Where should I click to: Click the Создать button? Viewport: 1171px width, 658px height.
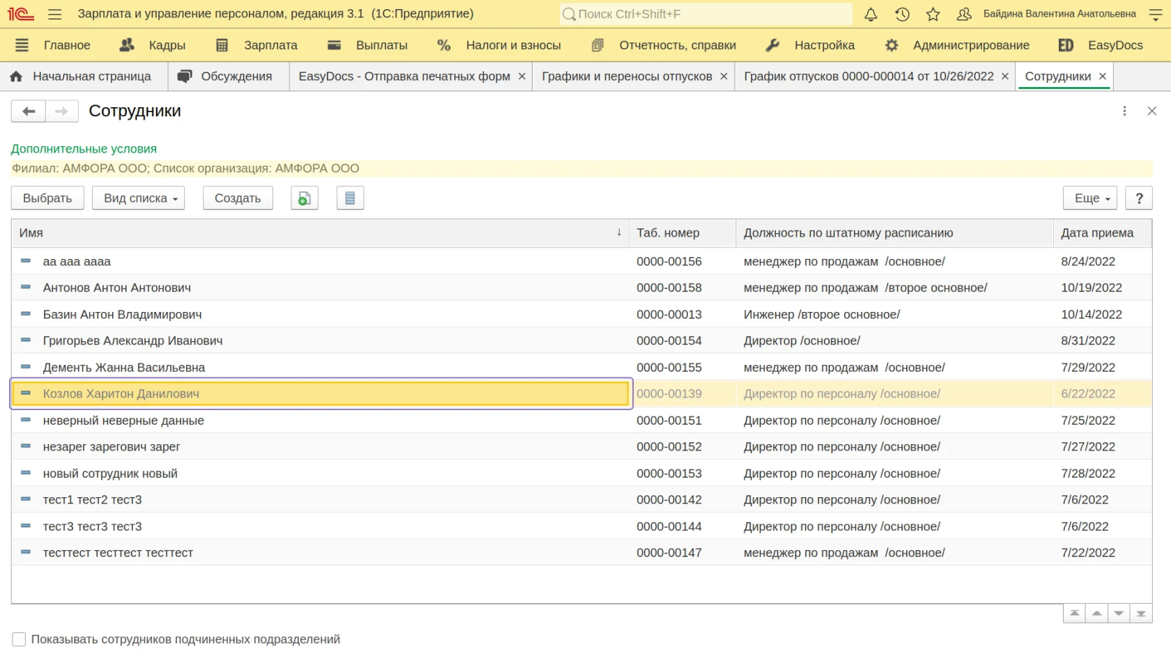point(238,198)
